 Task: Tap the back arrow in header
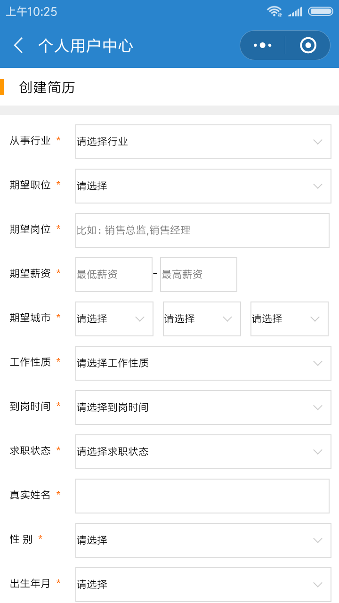18,46
